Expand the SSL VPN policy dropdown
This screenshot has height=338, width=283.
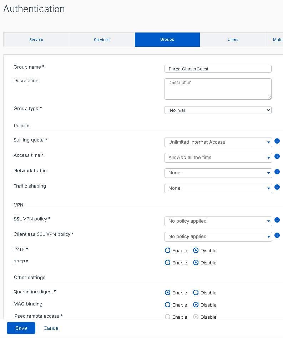coord(218,221)
